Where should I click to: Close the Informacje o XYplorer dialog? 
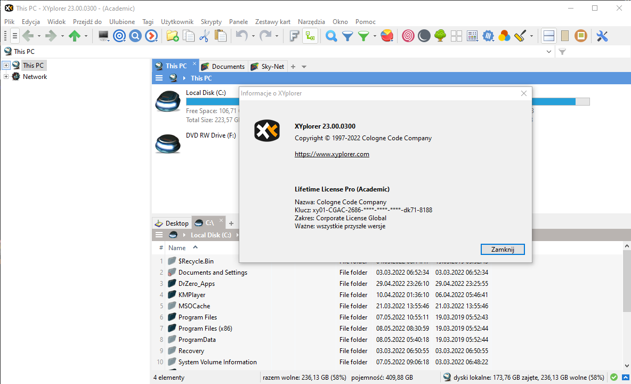tap(523, 93)
